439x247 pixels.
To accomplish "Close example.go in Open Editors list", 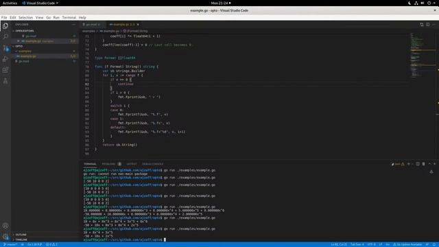I will [19, 41].
